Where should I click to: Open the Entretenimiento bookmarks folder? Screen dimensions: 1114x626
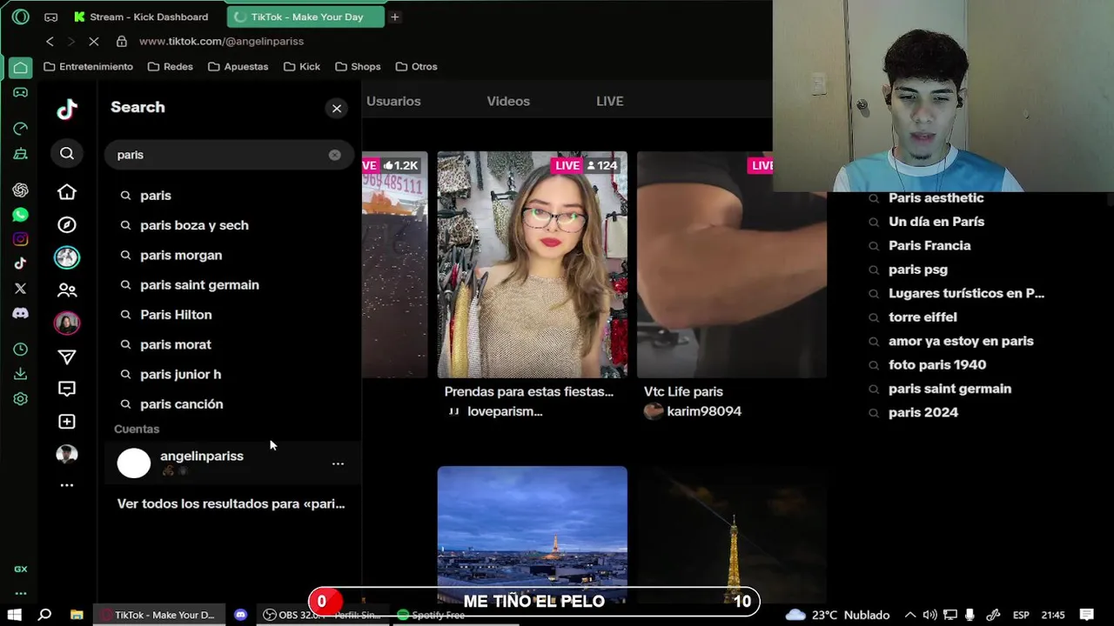tap(88, 66)
